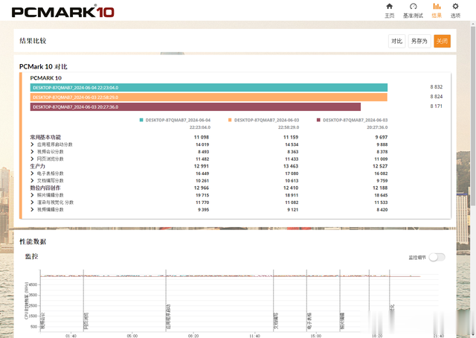Click the teal 2024-06-04 22:23:04.0 result bar

[209, 88]
